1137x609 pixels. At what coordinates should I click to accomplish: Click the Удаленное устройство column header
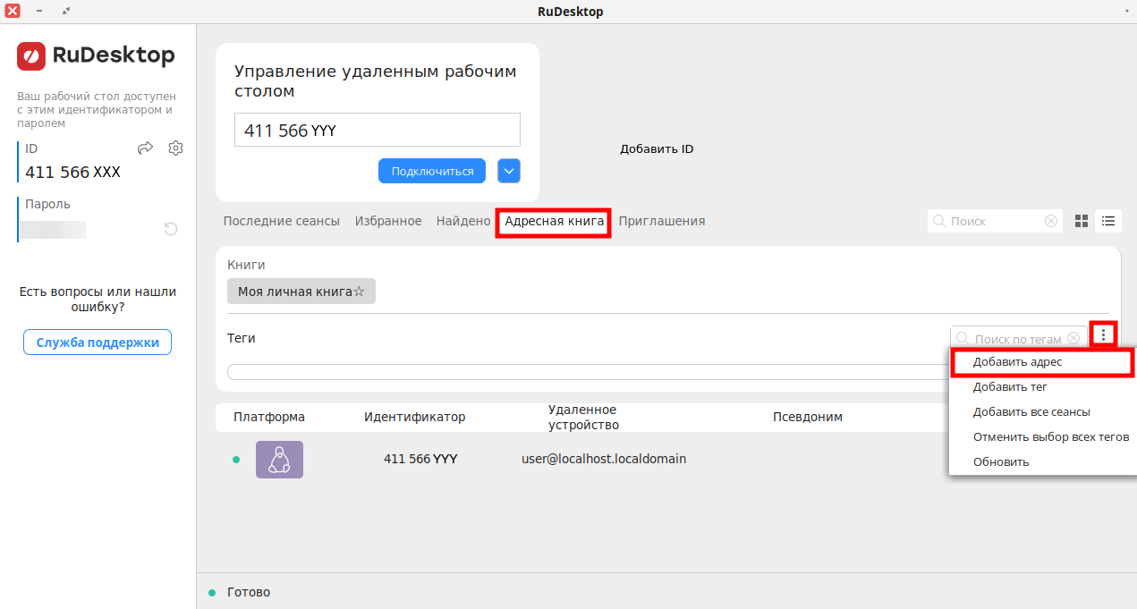point(583,417)
